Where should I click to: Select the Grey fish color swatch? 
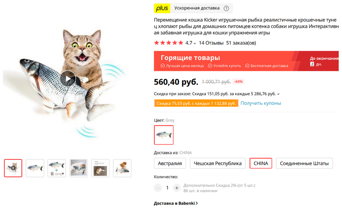[164, 135]
